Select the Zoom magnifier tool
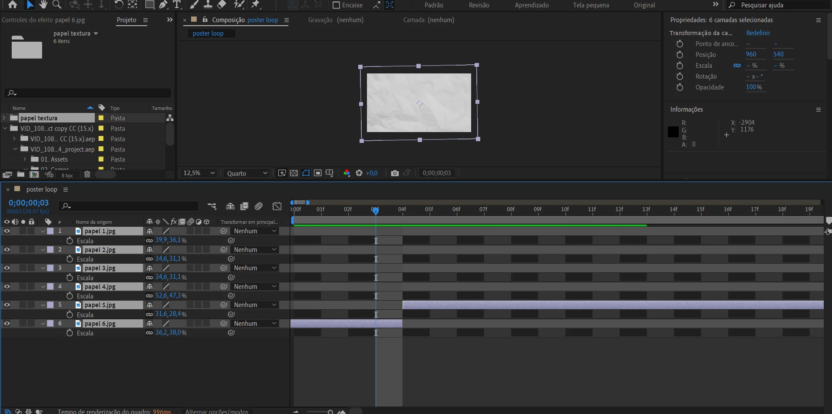 pos(57,5)
